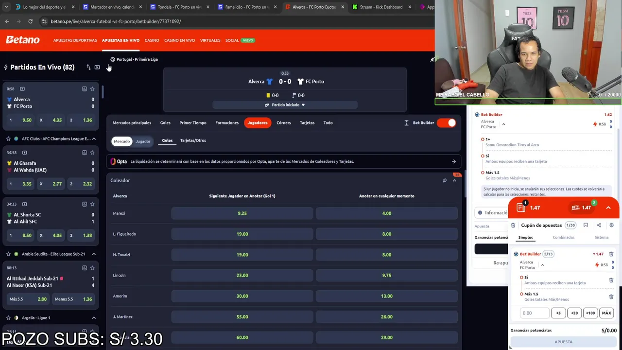622x350 pixels.
Task: Collapse Arabia Saudita Elite League Sub-21 section
Action: coord(94,254)
